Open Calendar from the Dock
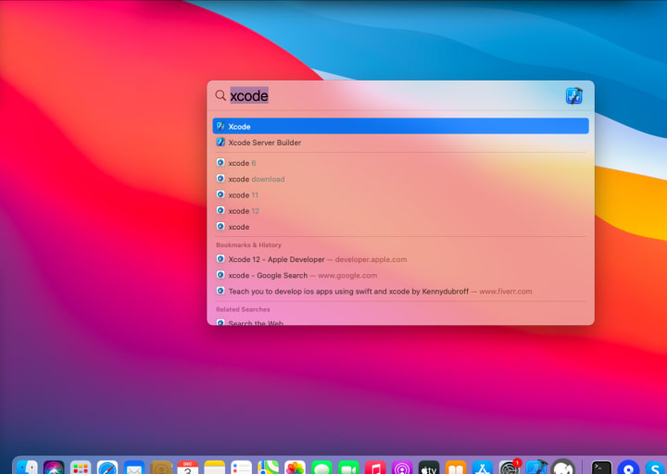Screen dimensions: 667x474 point(188,468)
